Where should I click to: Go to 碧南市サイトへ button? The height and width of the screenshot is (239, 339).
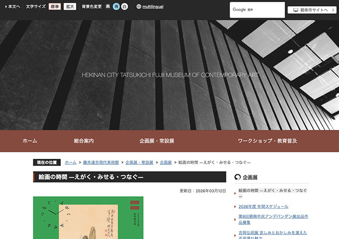coord(312,10)
